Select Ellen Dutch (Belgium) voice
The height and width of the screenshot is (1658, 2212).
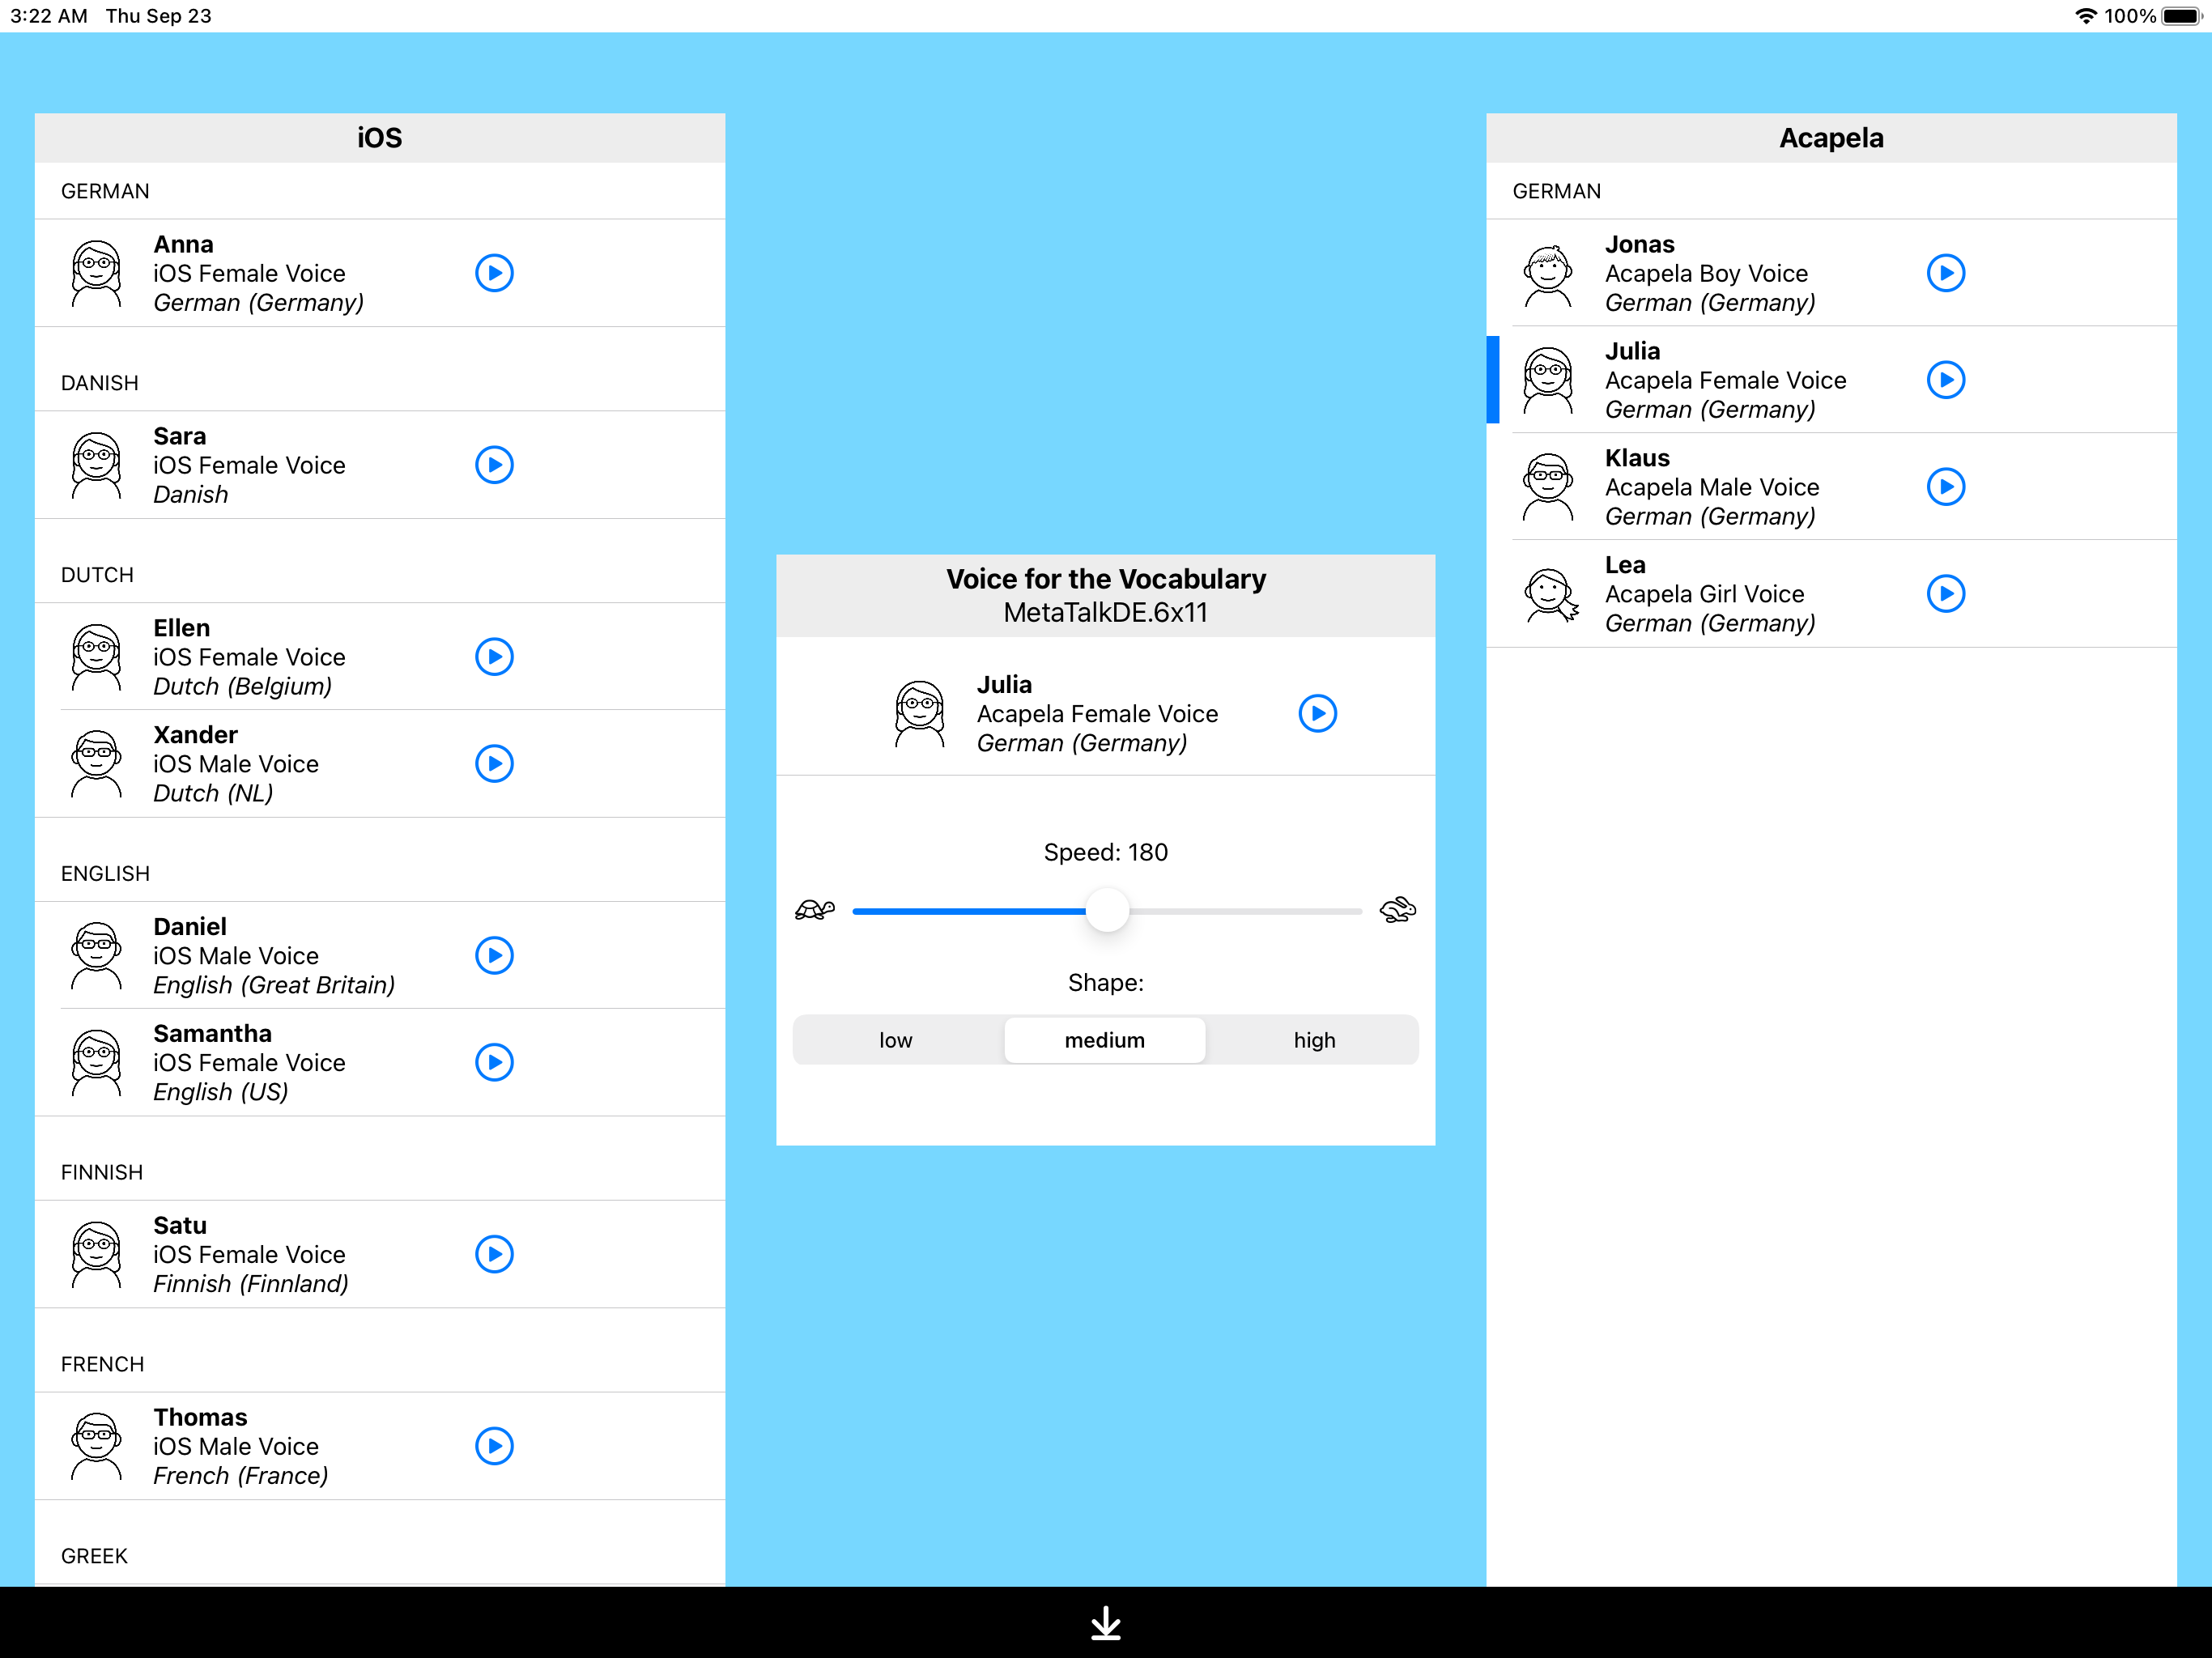(380, 657)
